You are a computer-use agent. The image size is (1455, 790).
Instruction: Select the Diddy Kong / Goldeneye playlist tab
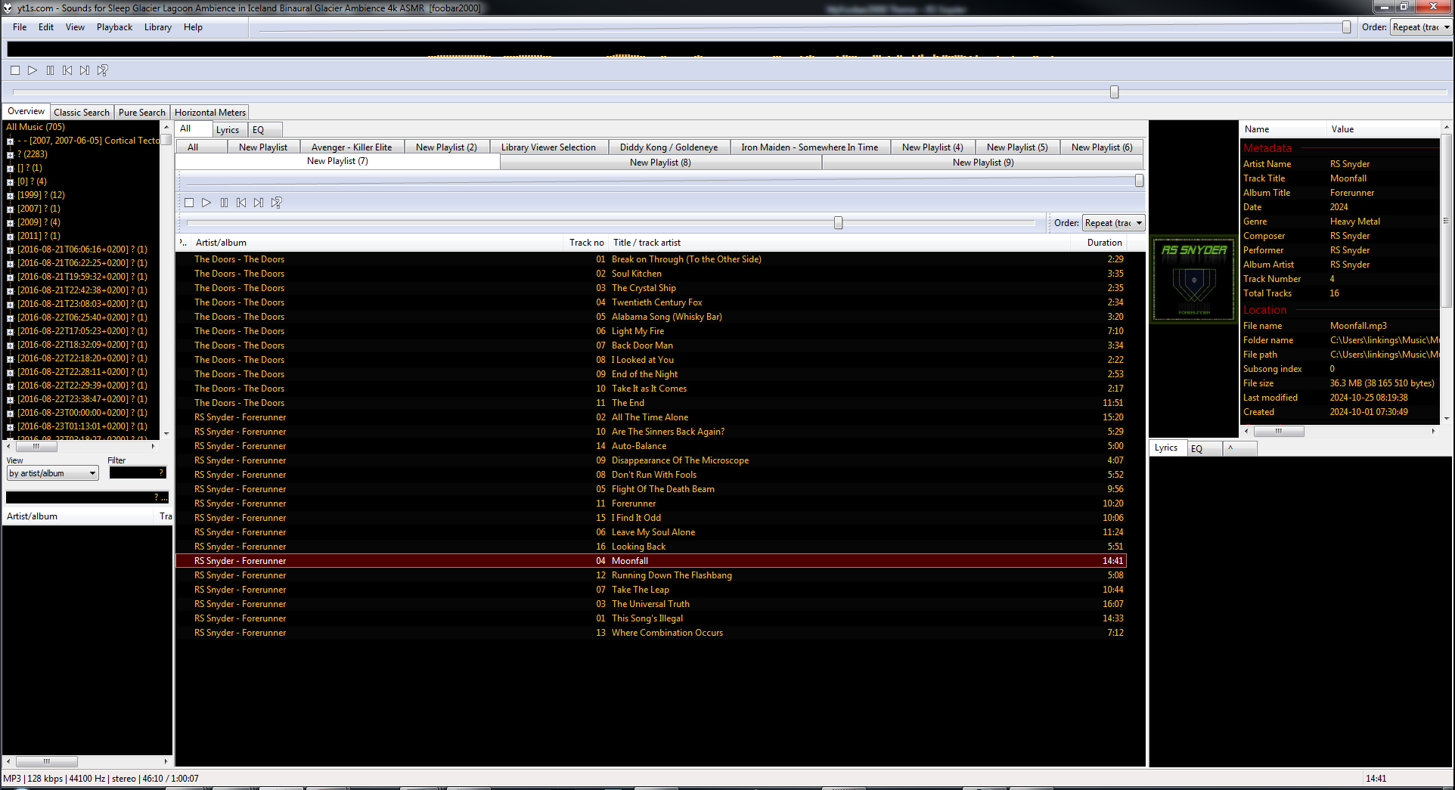[x=669, y=147]
